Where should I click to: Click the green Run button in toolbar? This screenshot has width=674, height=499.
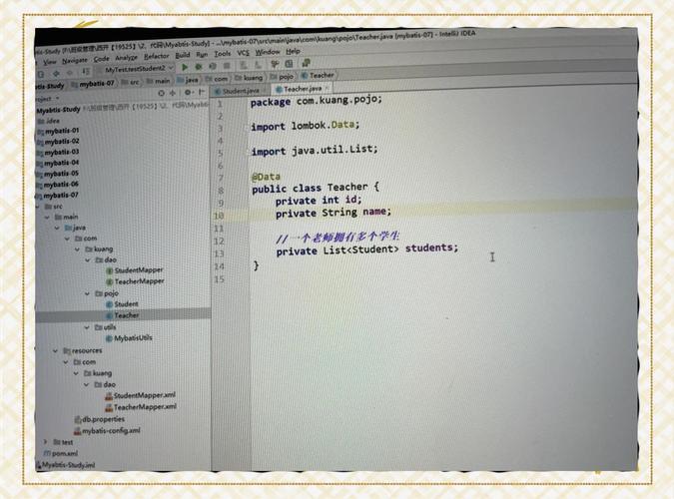click(x=185, y=67)
